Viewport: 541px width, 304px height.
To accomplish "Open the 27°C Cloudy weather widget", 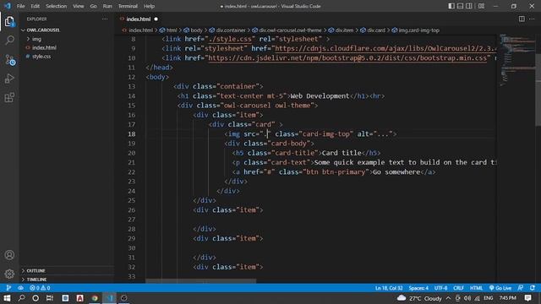I will coord(419,298).
